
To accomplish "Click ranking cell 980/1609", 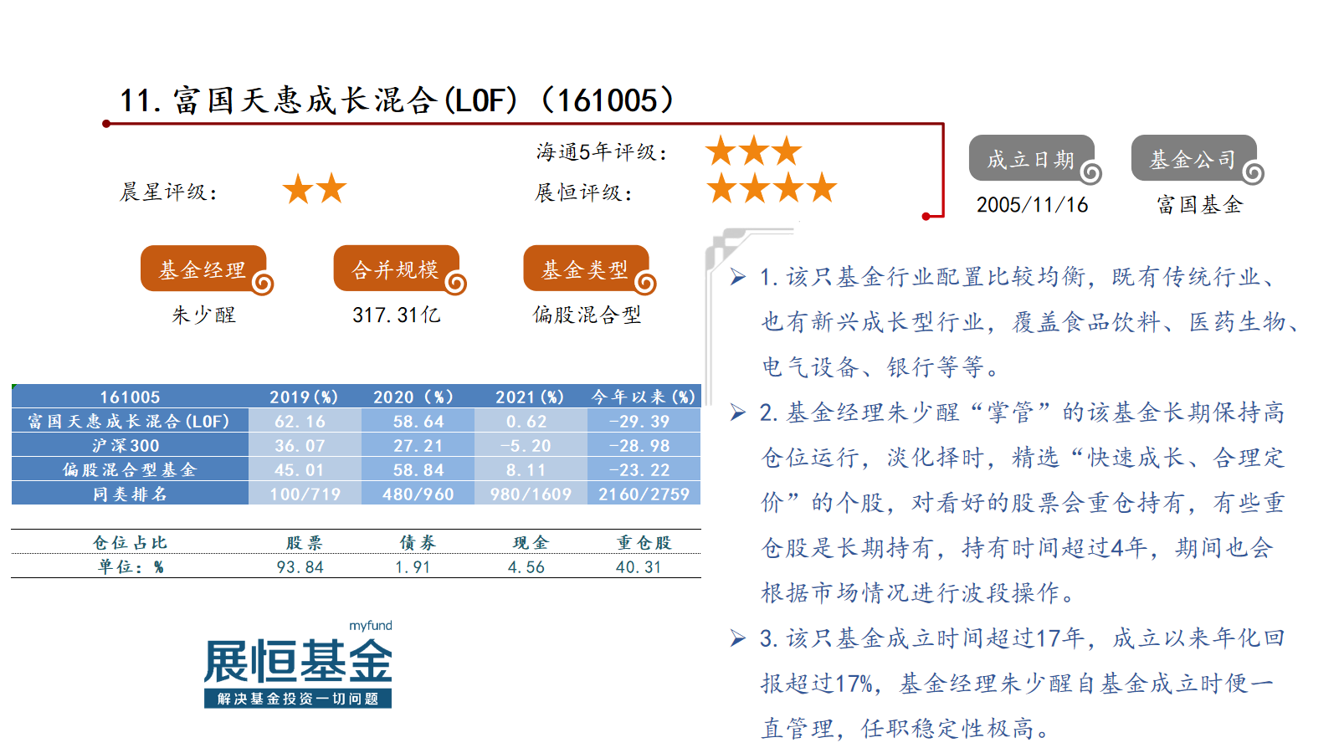I will [531, 494].
